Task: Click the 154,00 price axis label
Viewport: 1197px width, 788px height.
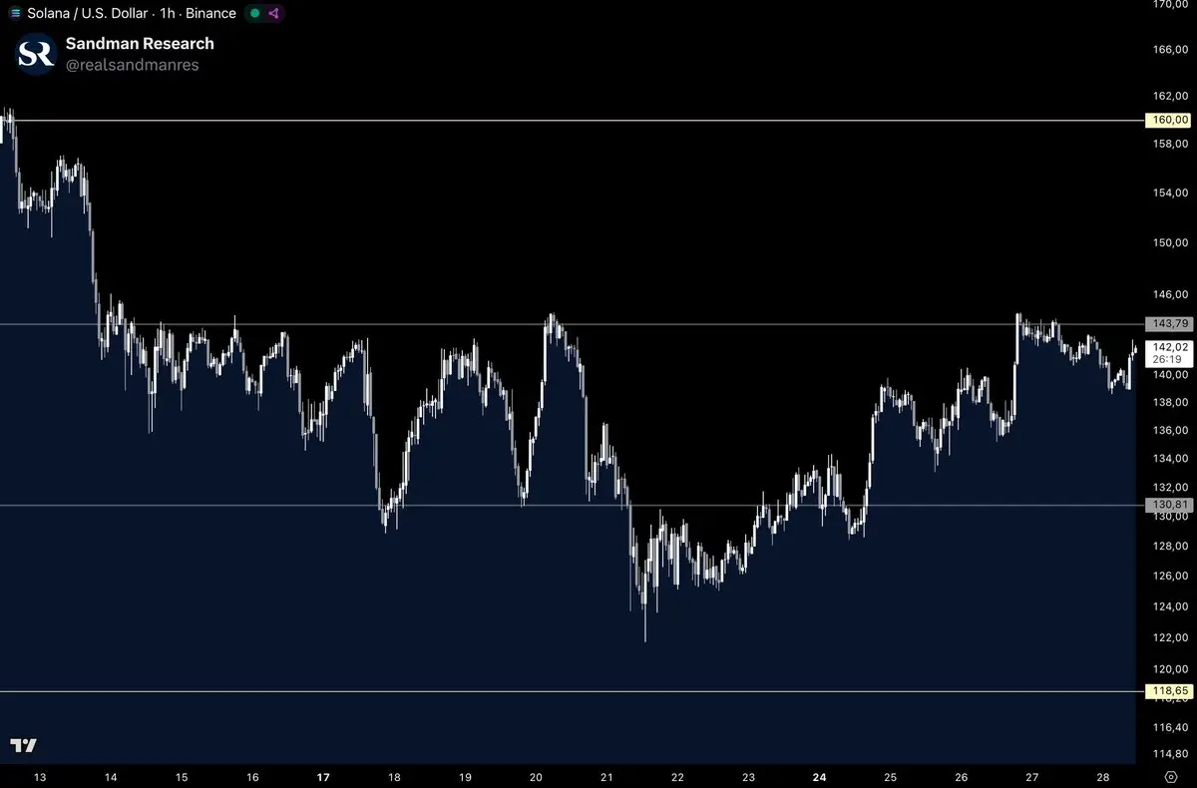Action: pos(1169,192)
